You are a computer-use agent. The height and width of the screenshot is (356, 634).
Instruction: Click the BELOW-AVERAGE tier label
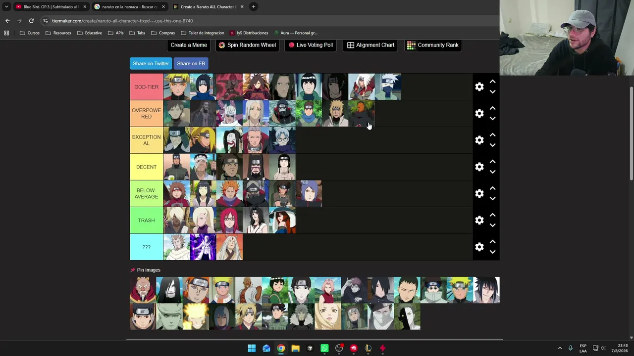(x=147, y=194)
